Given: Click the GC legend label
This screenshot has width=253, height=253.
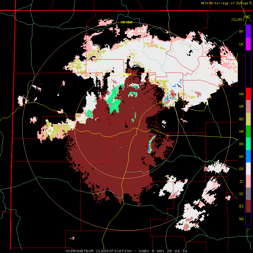Looking at the screenshot, I should pos(241,194).
